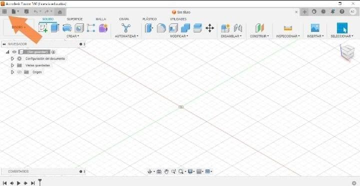Screen dimensions: 360x186
Task: Switch to the SUPERFICIE tab
Action: point(74,19)
